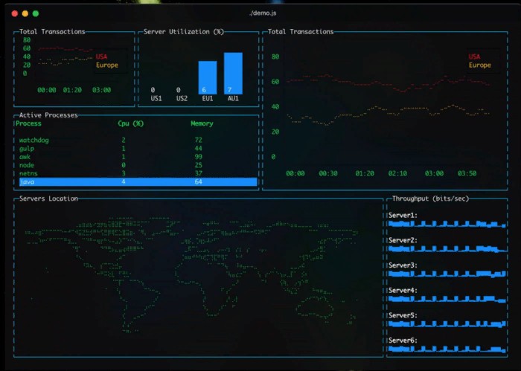The image size is (521, 371).
Task: Click the USA legend in the large transactions chart
Action: 475,57
